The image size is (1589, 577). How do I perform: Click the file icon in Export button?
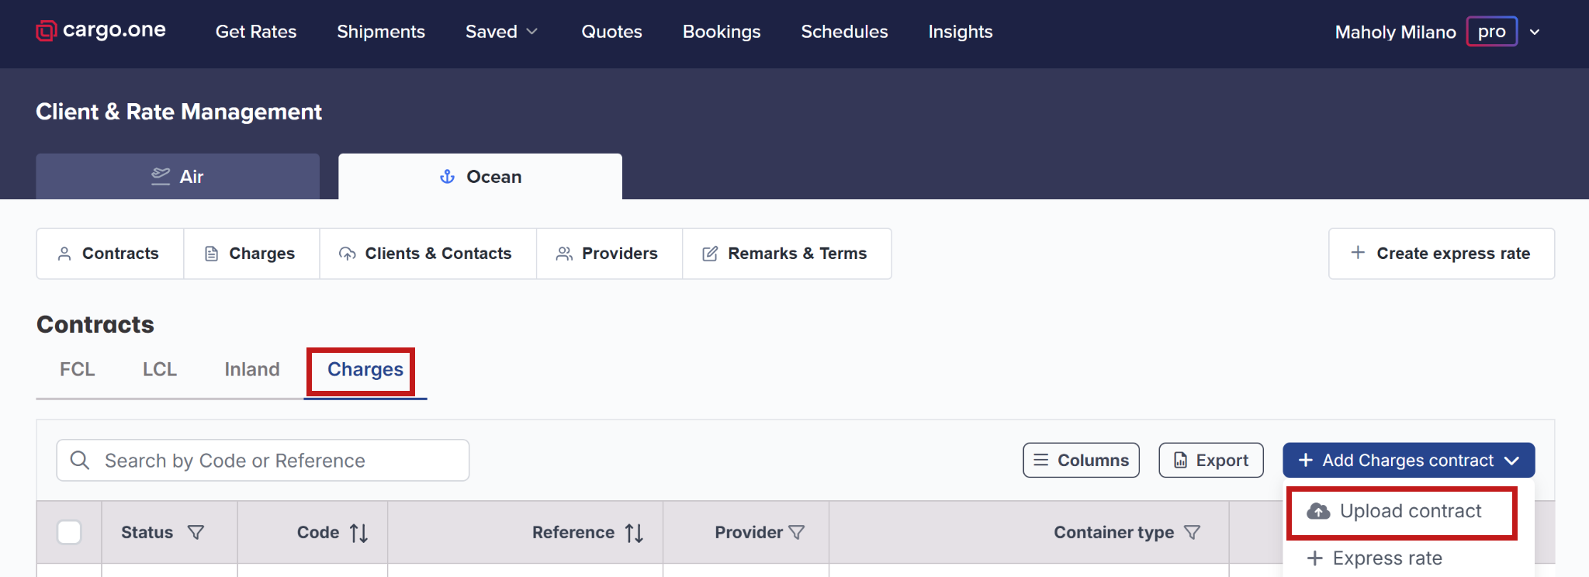(x=1180, y=460)
